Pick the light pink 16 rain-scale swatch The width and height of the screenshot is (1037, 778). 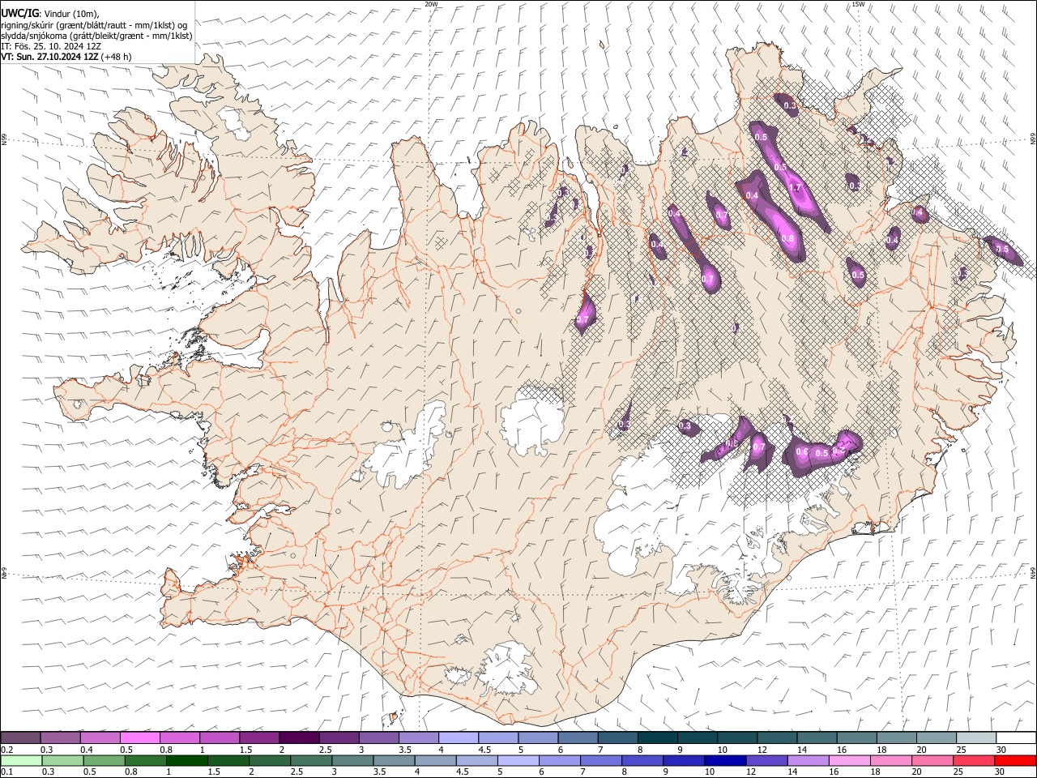click(849, 760)
